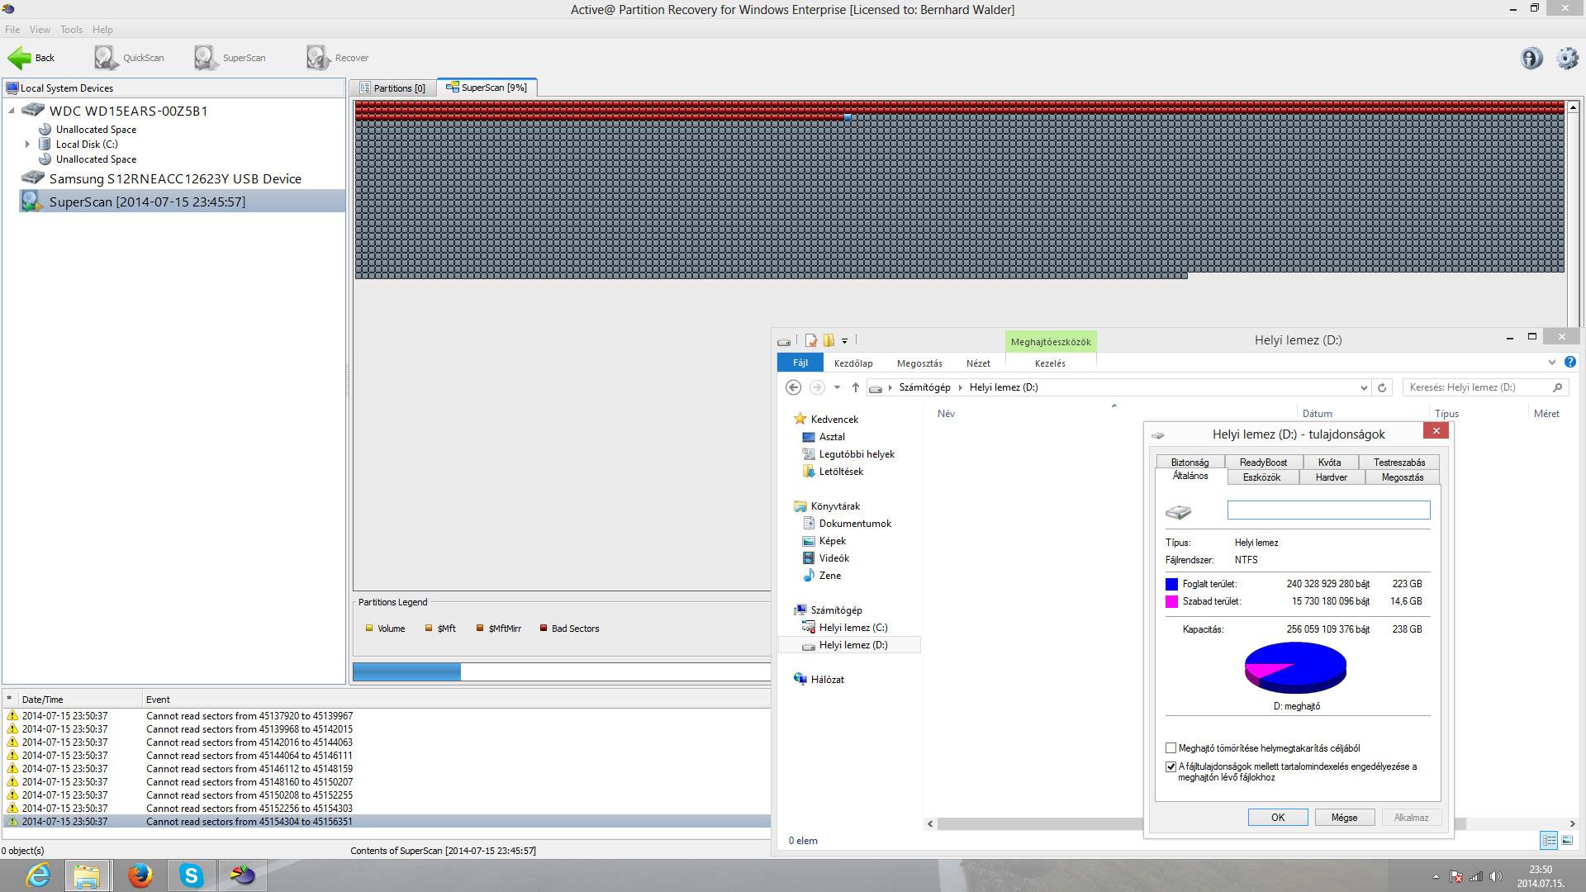Select Samsung S12RNEACC12623Y USB Device
Screen dimensions: 1586x892
pyautogui.click(x=175, y=178)
